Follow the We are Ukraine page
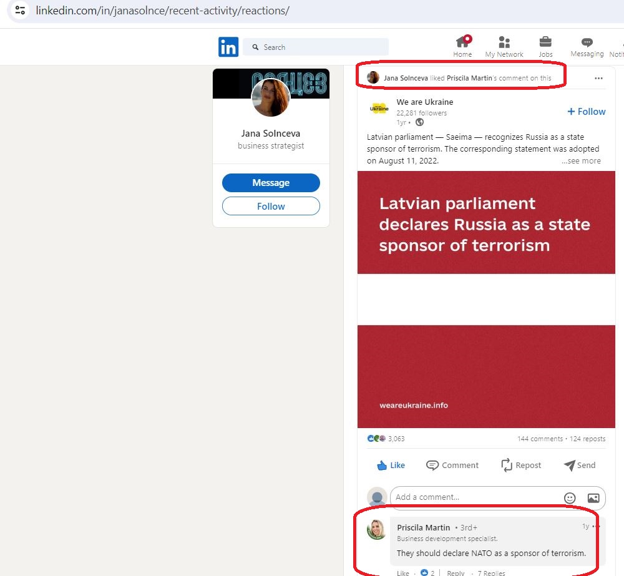Image resolution: width=624 pixels, height=576 pixels. click(x=586, y=112)
